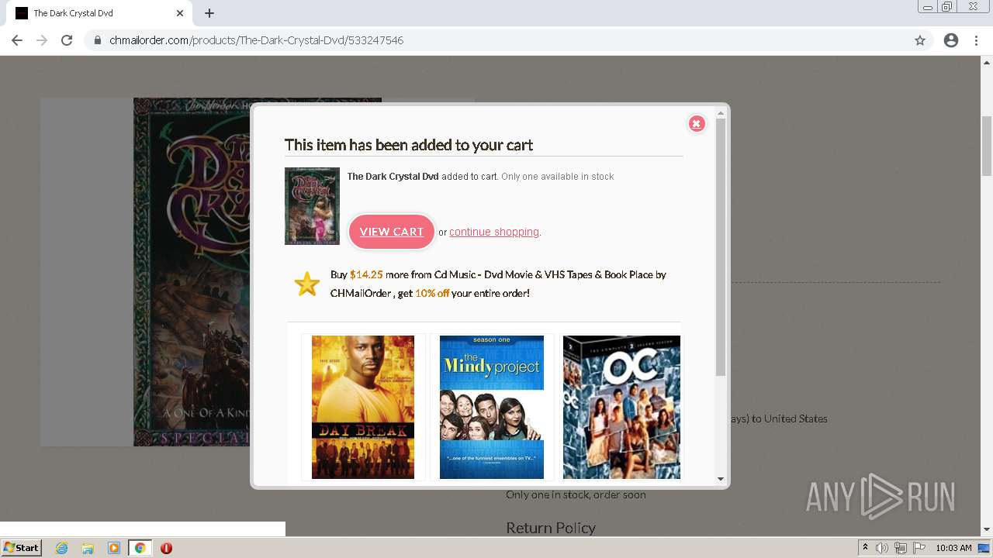The image size is (993, 558).
Task: Open a new browser tab
Action: 209,13
